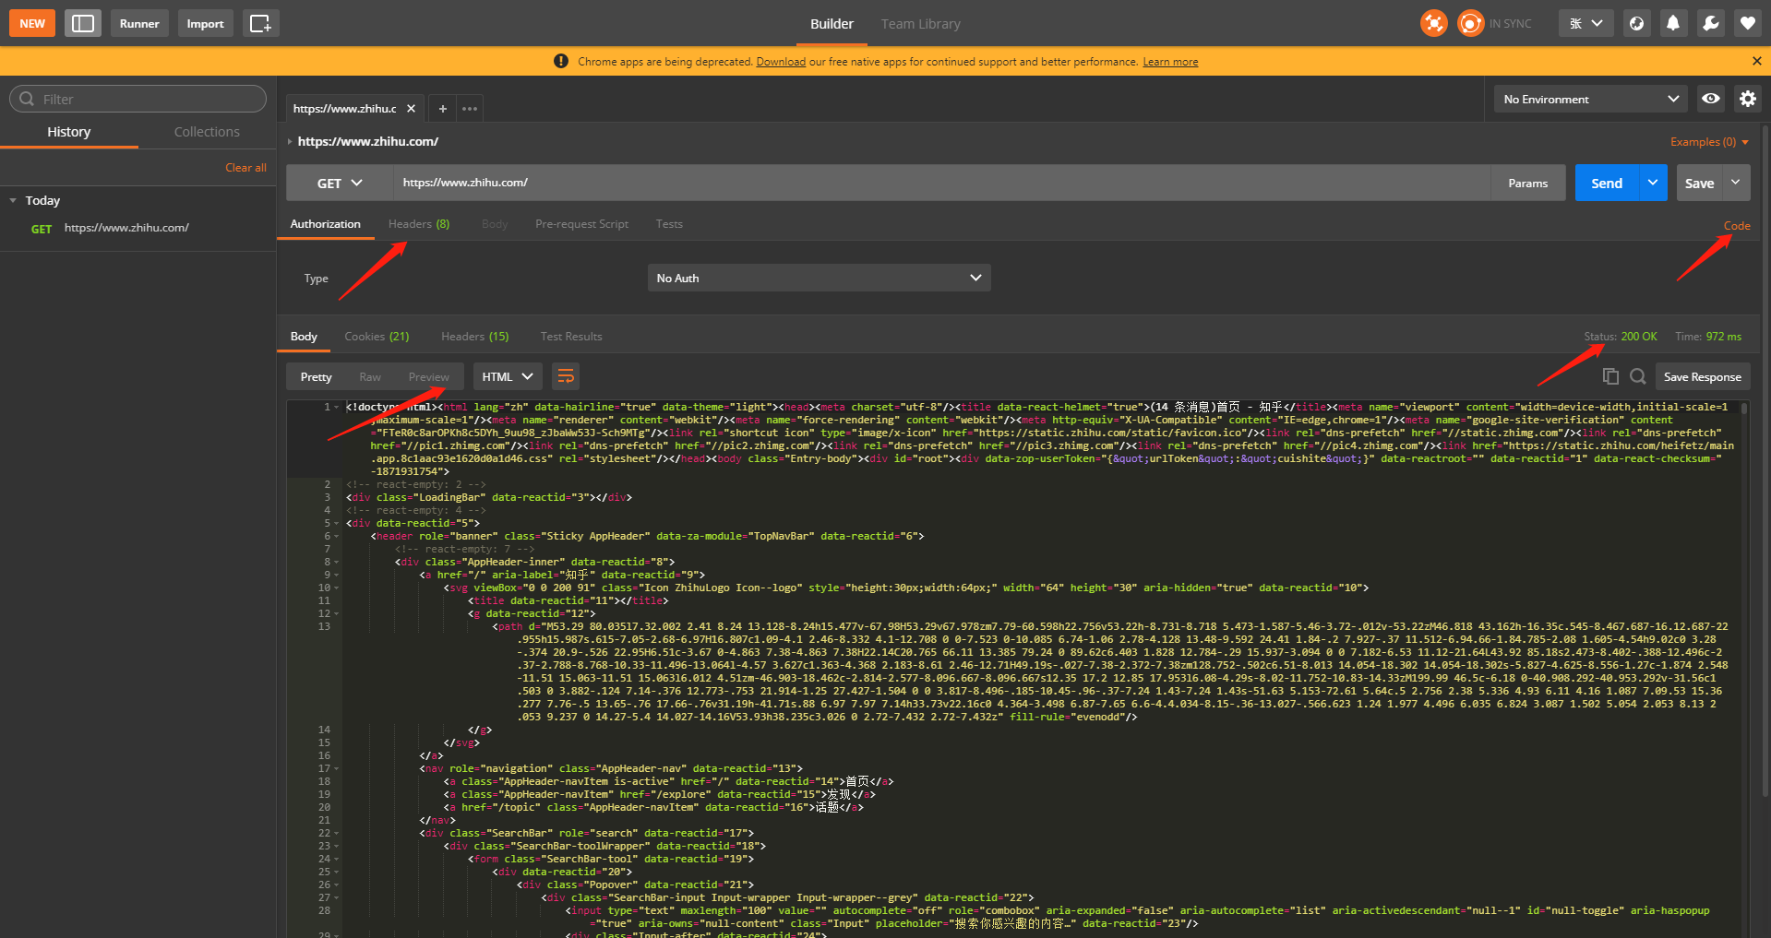
Task: Expand the Send button dropdown arrow
Action: point(1653,183)
